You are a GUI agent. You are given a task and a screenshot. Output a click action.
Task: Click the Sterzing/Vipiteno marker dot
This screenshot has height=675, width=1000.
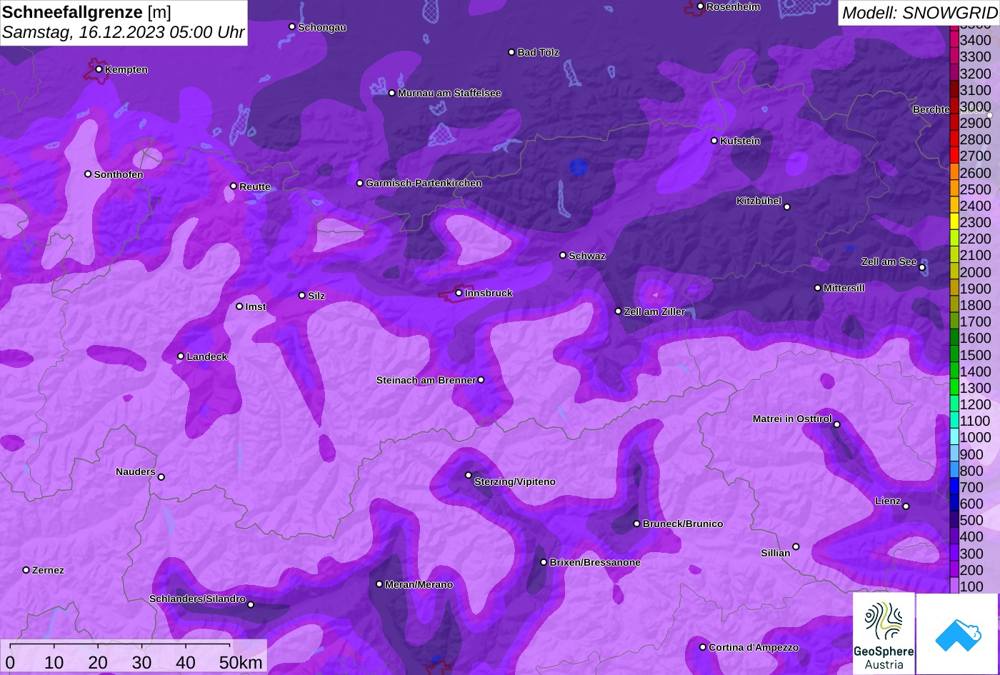click(x=469, y=475)
